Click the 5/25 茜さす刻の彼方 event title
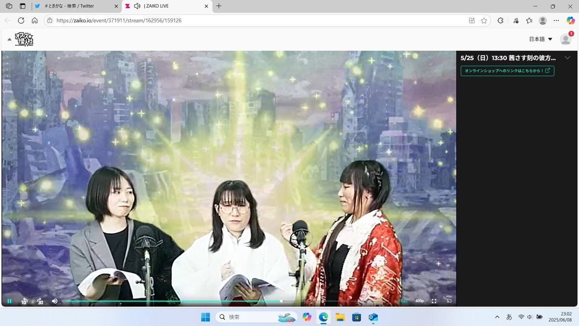 point(508,57)
